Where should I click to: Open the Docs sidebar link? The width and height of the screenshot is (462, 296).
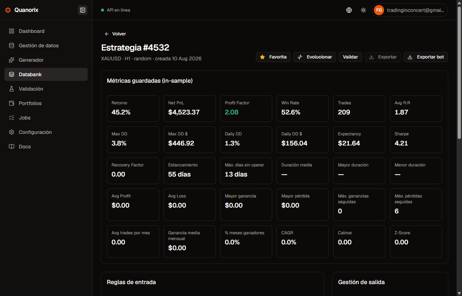pos(46,147)
